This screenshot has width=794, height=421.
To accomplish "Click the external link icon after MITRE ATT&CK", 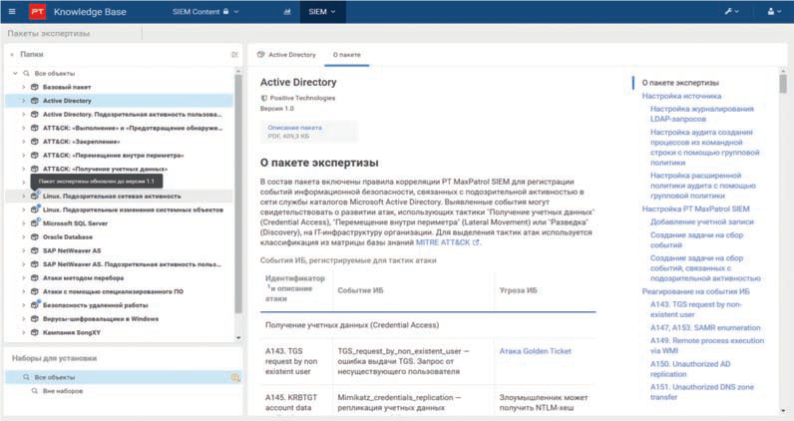I will [476, 242].
